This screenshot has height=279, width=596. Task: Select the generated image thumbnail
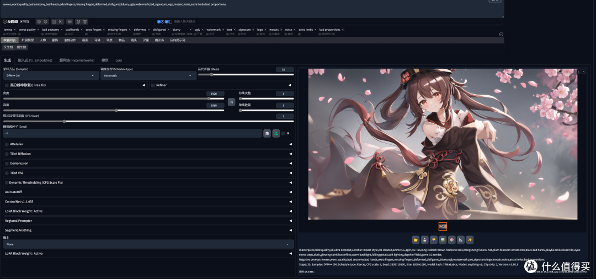point(443,226)
